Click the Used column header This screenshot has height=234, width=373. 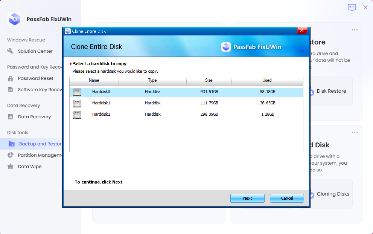[x=267, y=80]
